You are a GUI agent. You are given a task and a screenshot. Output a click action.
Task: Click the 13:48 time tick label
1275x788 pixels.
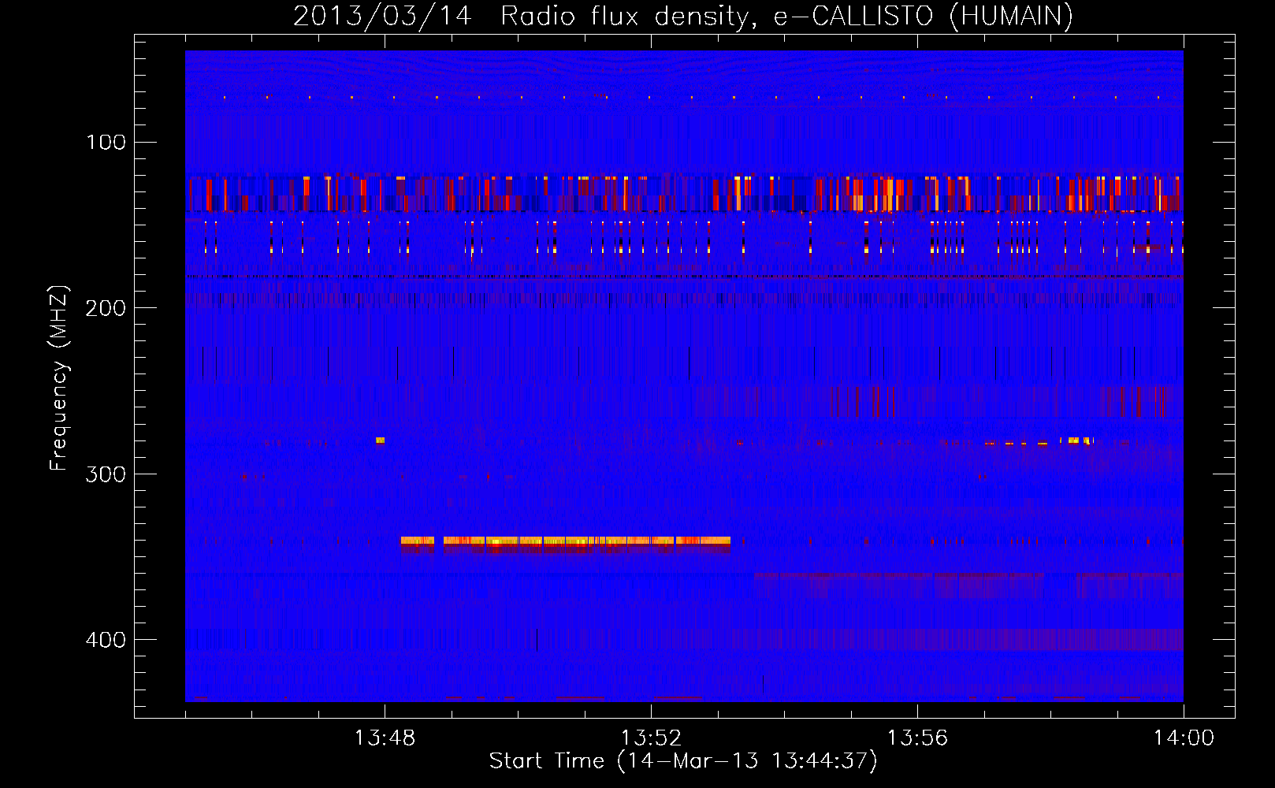tap(385, 738)
